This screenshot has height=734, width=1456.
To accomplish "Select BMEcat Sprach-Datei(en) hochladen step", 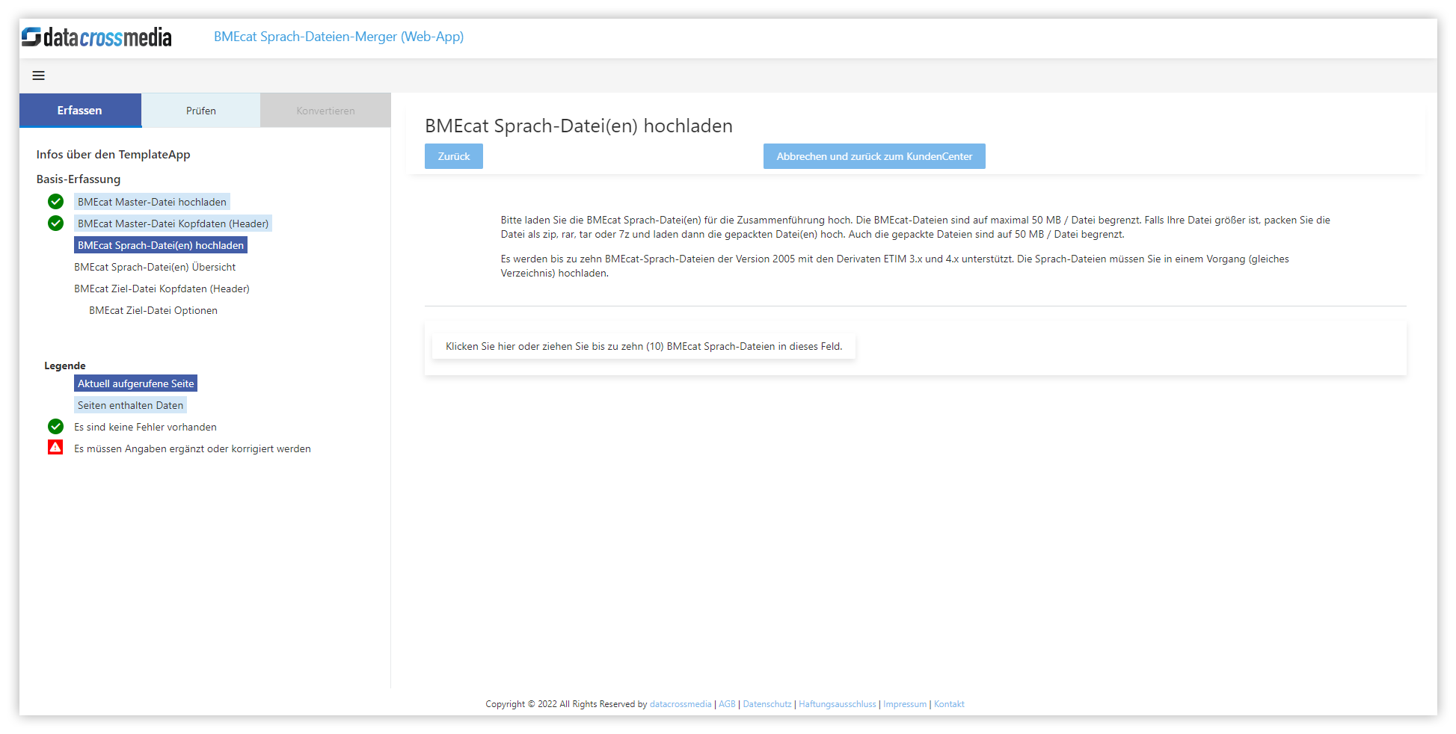I will 161,245.
